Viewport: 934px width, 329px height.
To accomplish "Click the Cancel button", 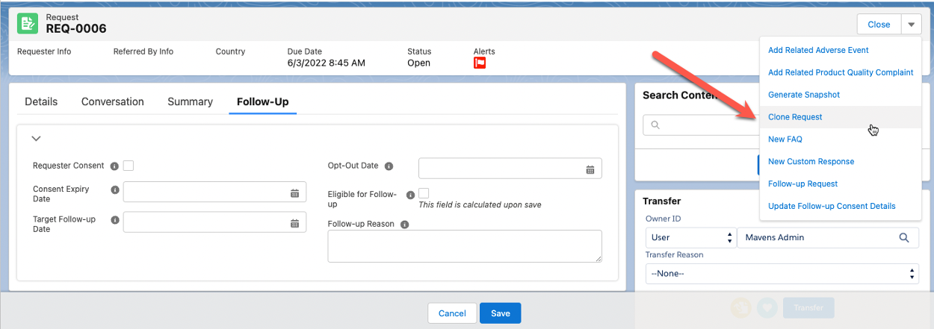I will pos(452,313).
